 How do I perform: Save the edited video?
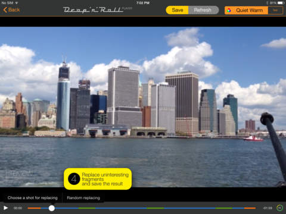(177, 10)
